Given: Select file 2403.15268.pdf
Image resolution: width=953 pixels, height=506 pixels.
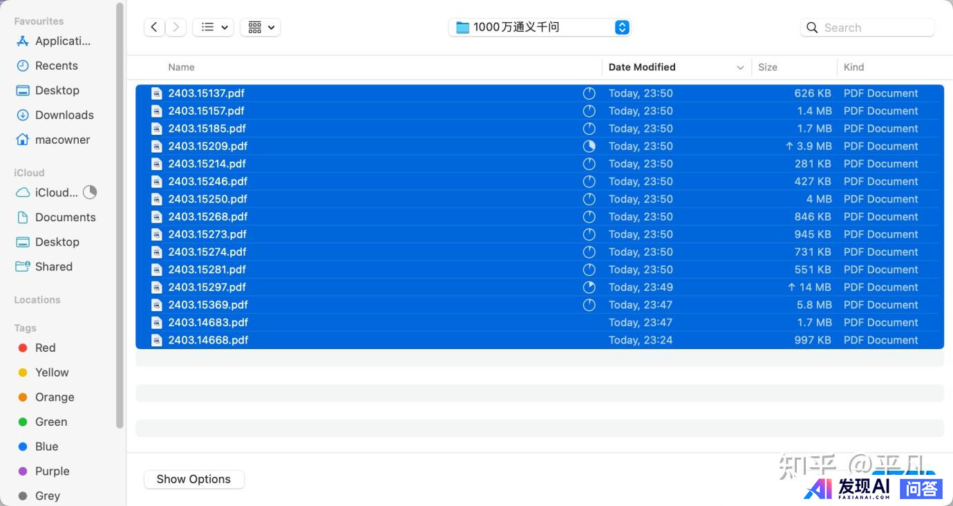Looking at the screenshot, I should (x=540, y=216).
